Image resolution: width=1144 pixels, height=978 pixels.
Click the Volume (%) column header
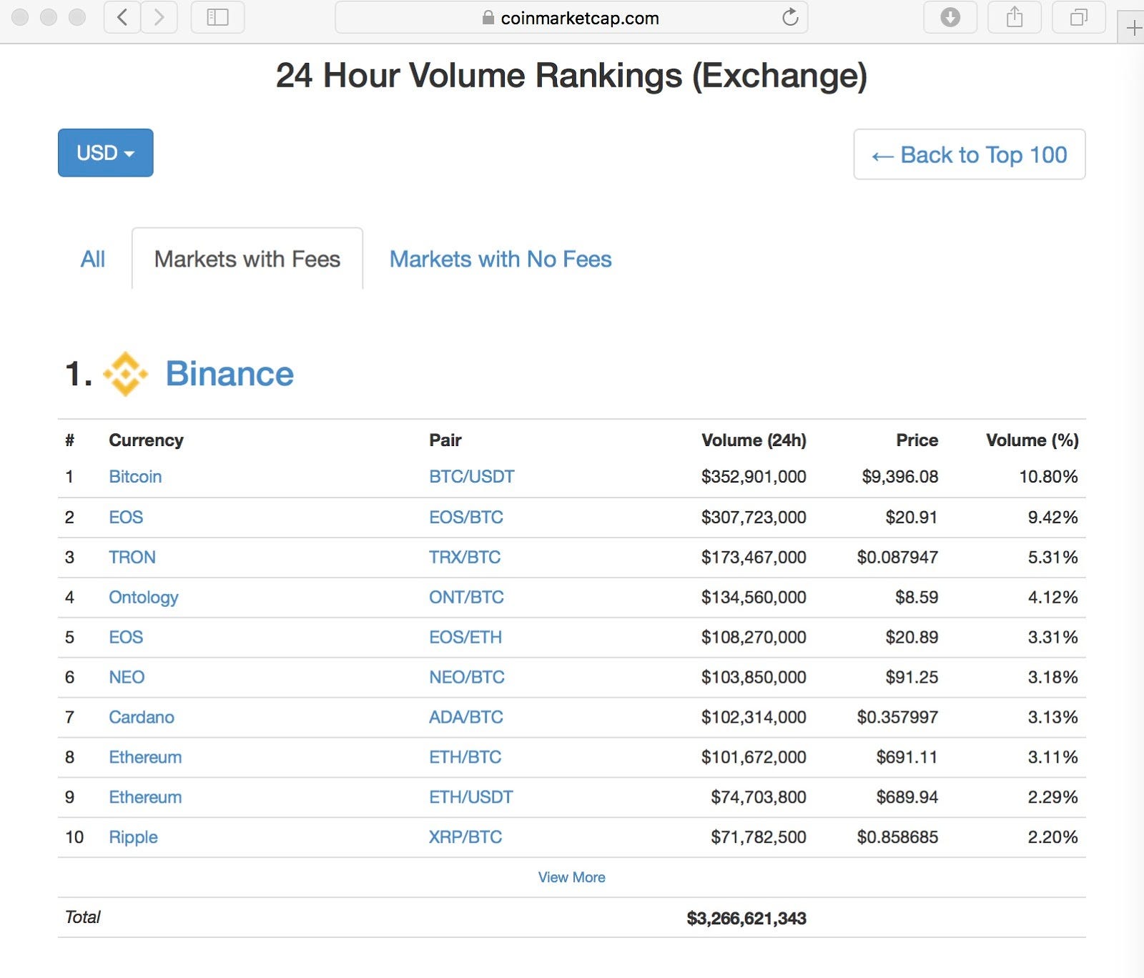pos(1032,440)
